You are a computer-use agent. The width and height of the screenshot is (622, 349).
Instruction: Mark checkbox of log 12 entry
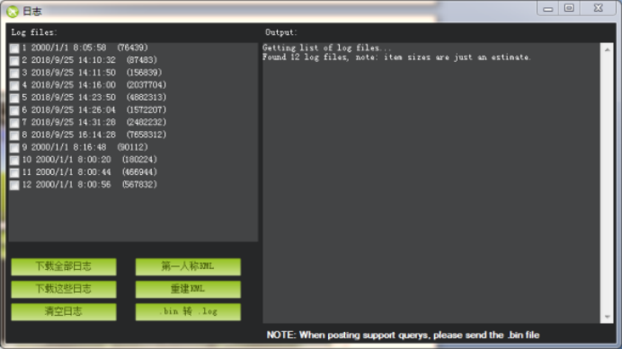coord(14,185)
